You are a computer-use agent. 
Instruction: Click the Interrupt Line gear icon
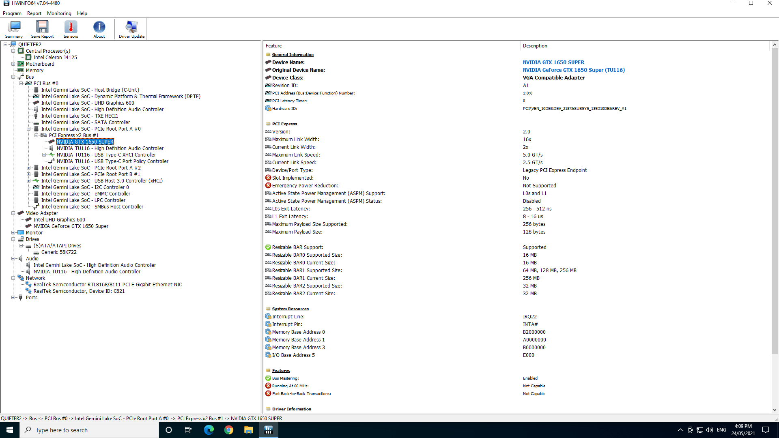pos(268,317)
